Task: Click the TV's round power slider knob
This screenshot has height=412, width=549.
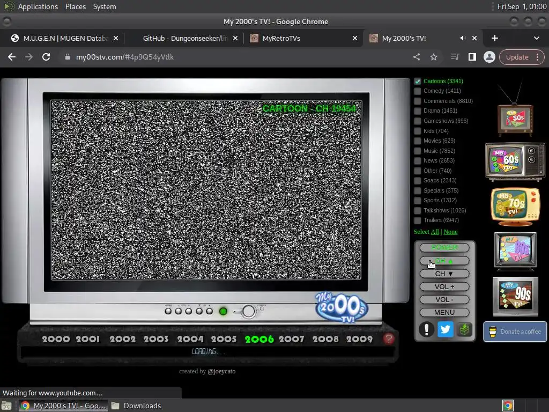Action: pos(249,311)
